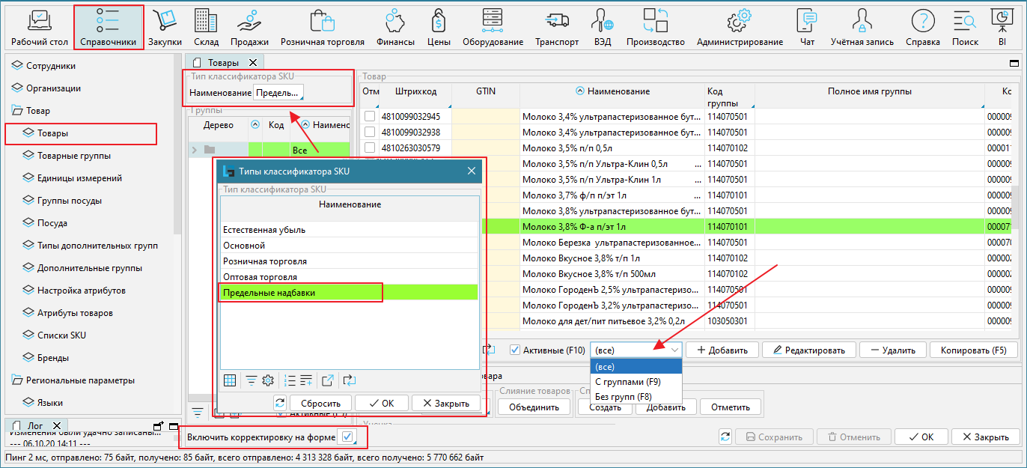Open Товарные группы in the sidebar
The height and width of the screenshot is (468, 1027).
(73, 156)
